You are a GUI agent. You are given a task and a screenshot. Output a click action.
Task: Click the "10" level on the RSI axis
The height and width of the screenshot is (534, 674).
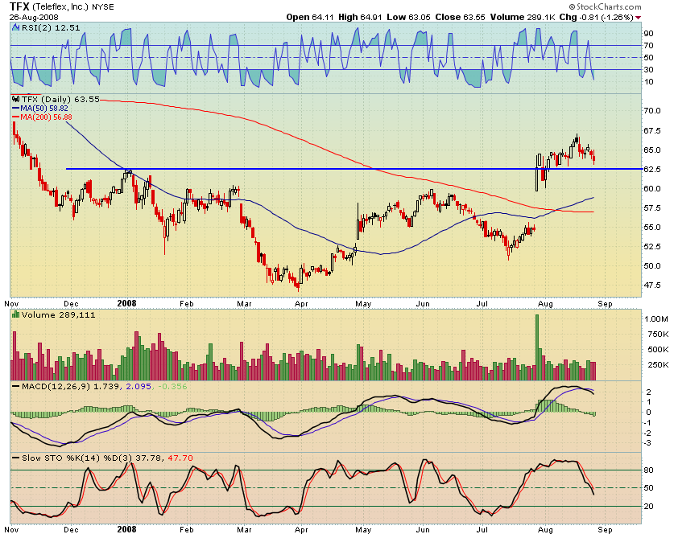(x=648, y=81)
